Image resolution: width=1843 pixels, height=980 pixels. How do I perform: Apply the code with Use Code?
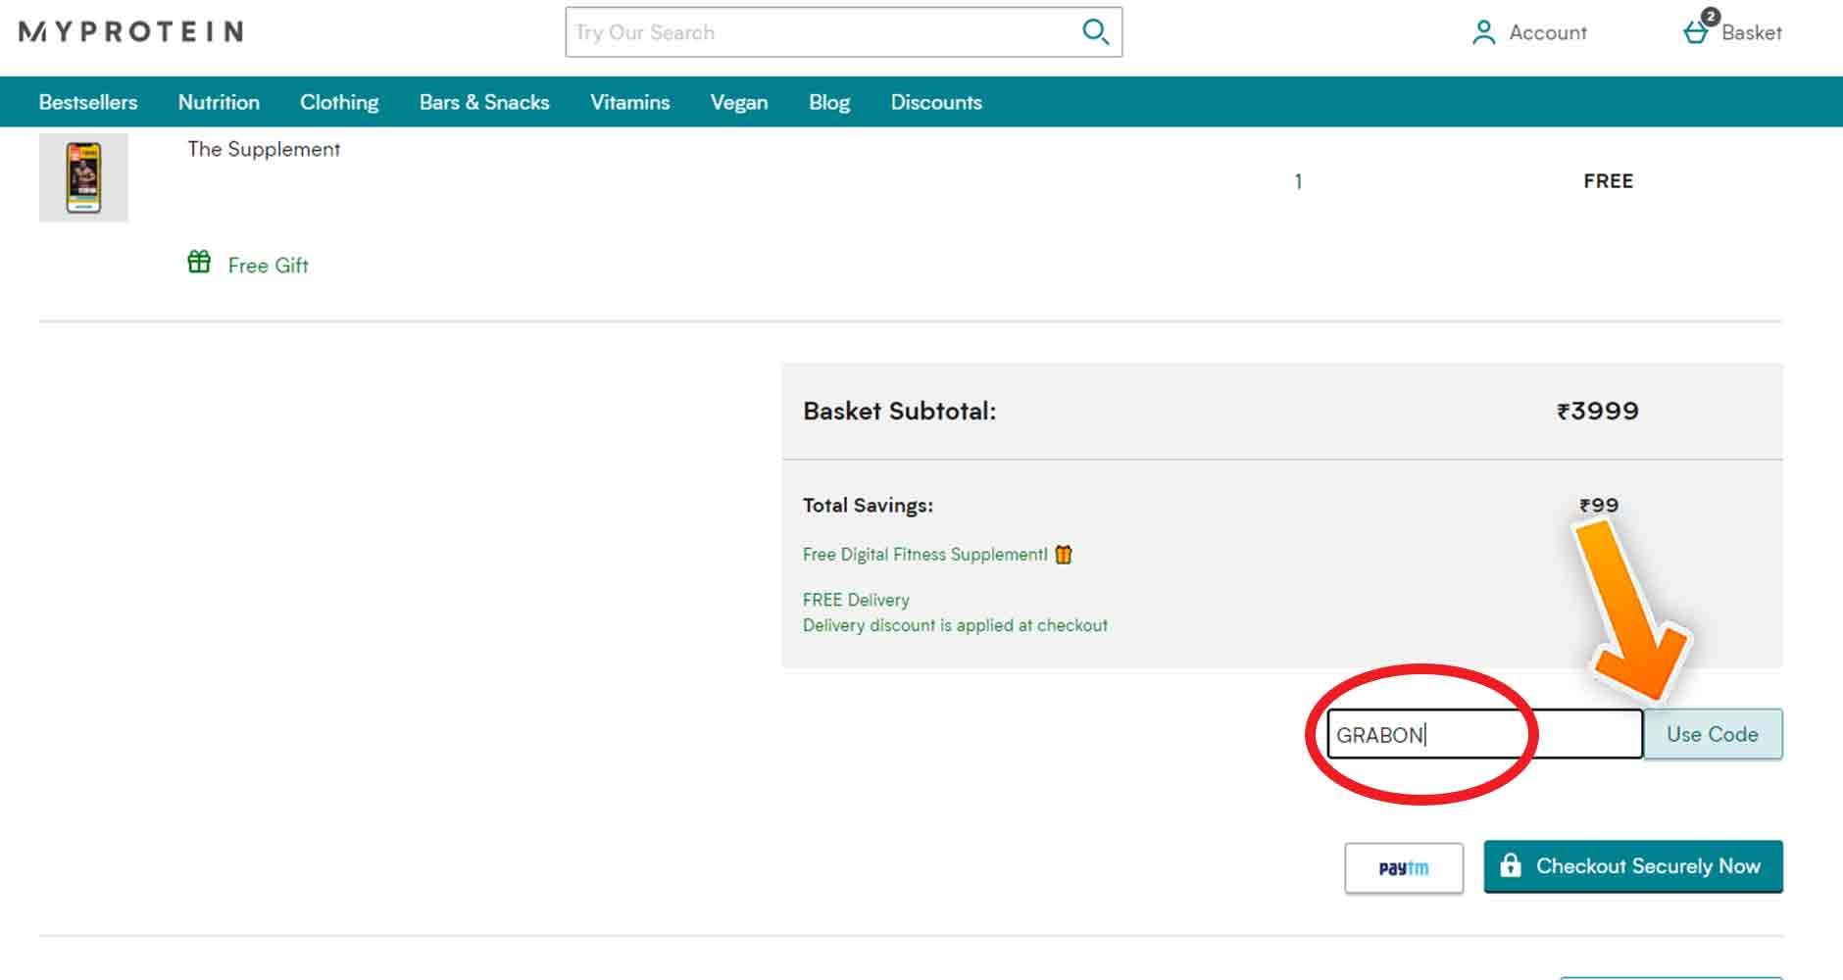pos(1713,734)
